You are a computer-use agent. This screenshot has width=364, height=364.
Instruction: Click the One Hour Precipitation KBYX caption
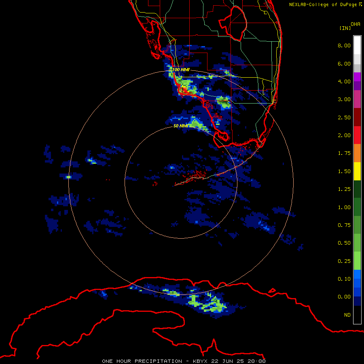184,361
